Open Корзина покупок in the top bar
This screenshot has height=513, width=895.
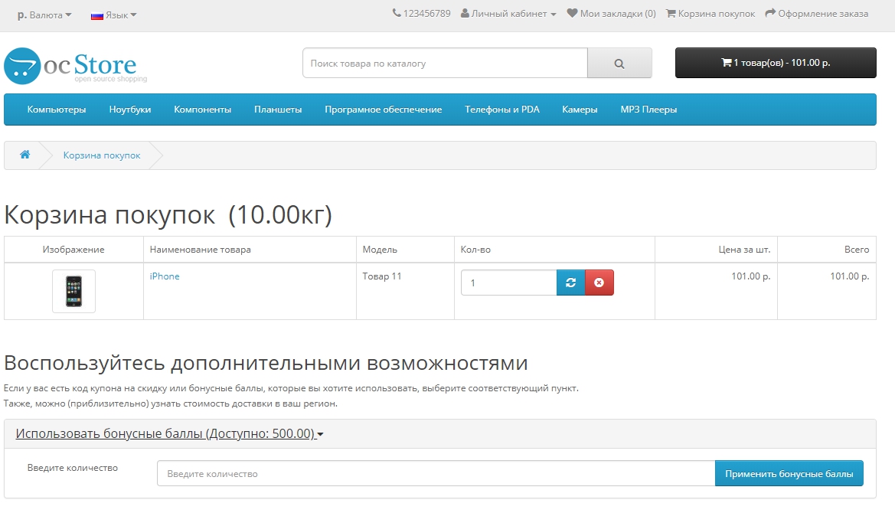[710, 14]
